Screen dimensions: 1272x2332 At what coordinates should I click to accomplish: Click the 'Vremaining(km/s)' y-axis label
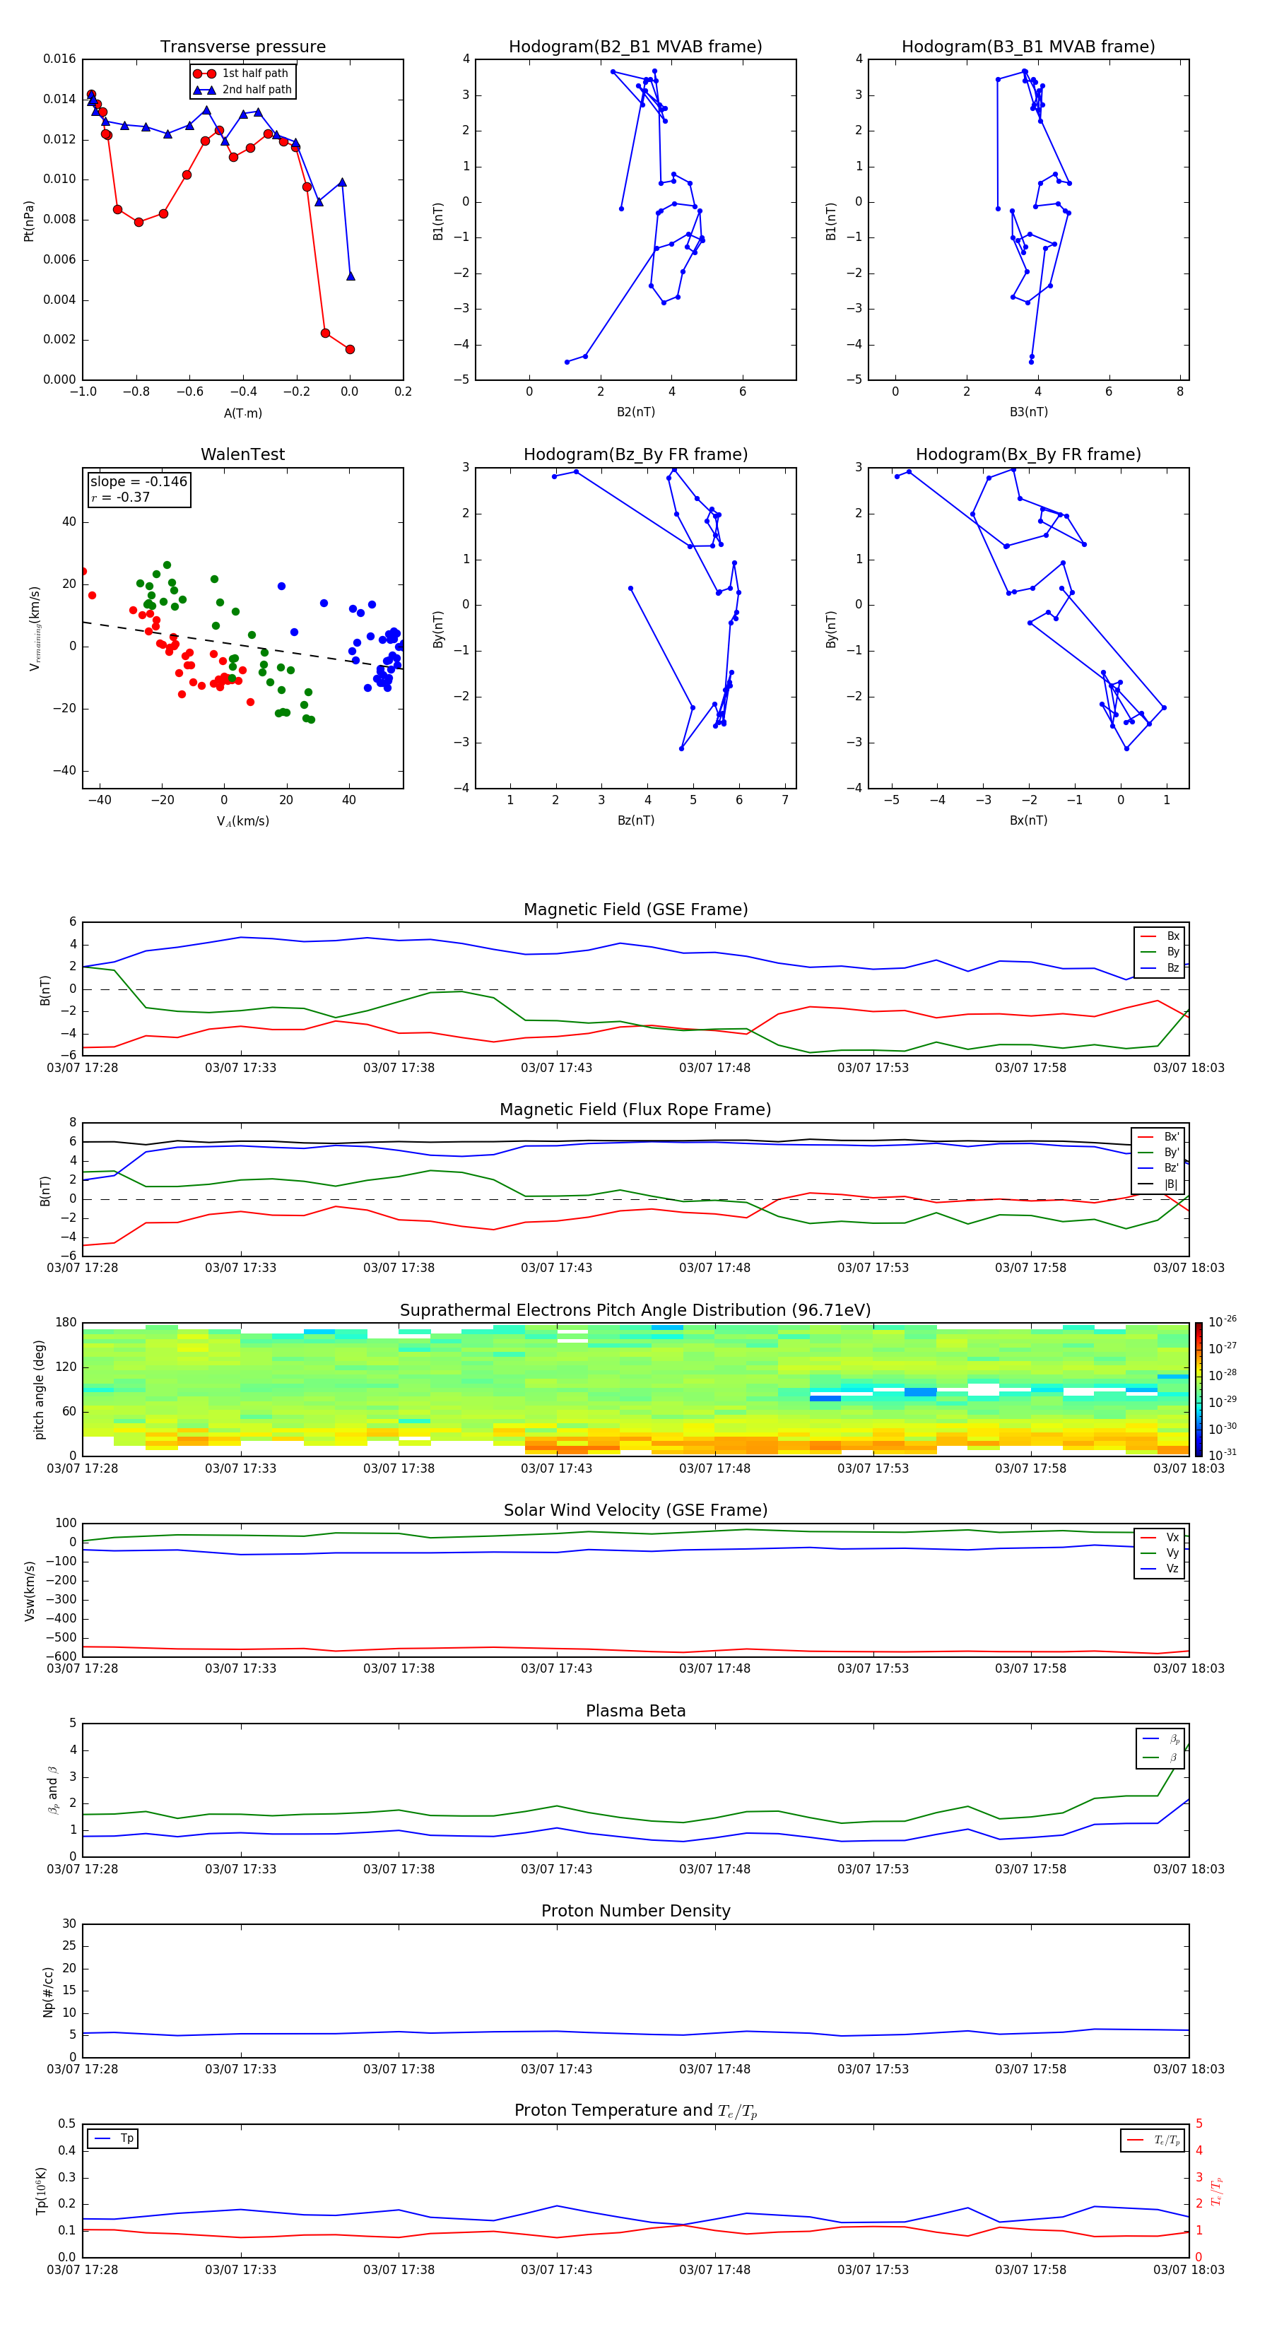(35, 628)
